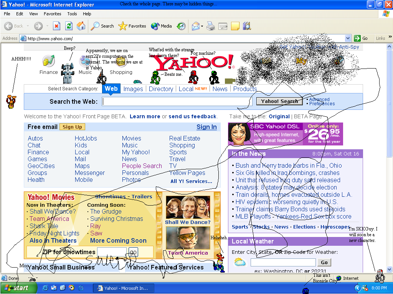Focus the Search the Web field
The width and height of the screenshot is (393, 294).
click(177, 101)
